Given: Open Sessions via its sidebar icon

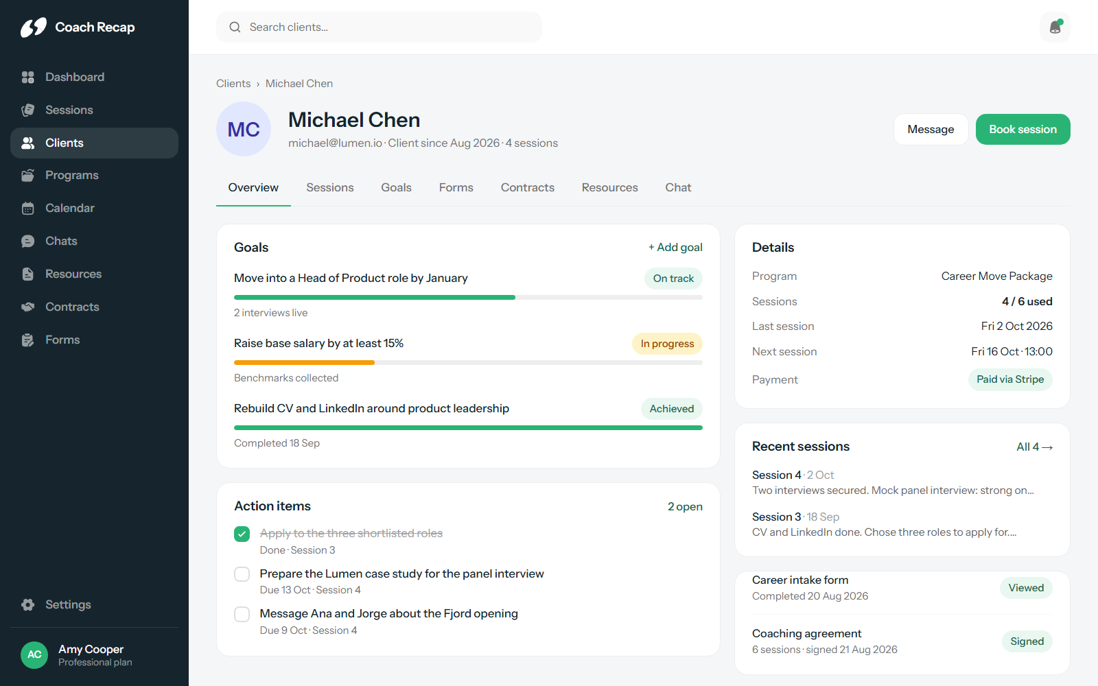Looking at the screenshot, I should [28, 110].
